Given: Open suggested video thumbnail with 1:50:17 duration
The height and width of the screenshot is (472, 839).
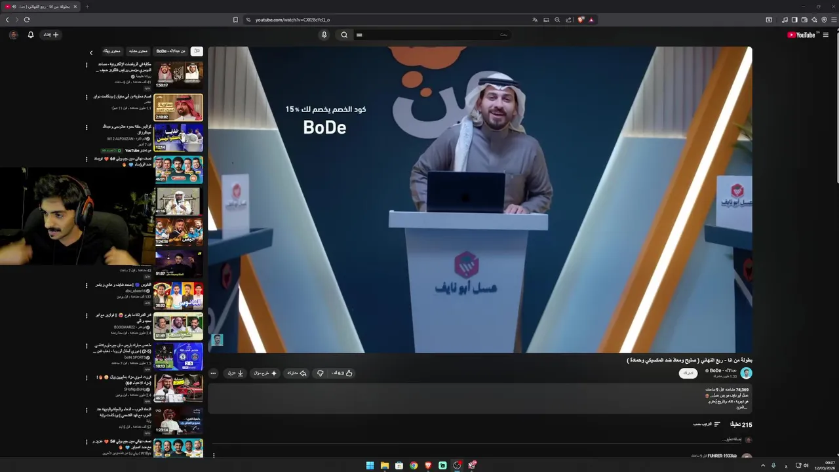Looking at the screenshot, I should tap(178, 75).
